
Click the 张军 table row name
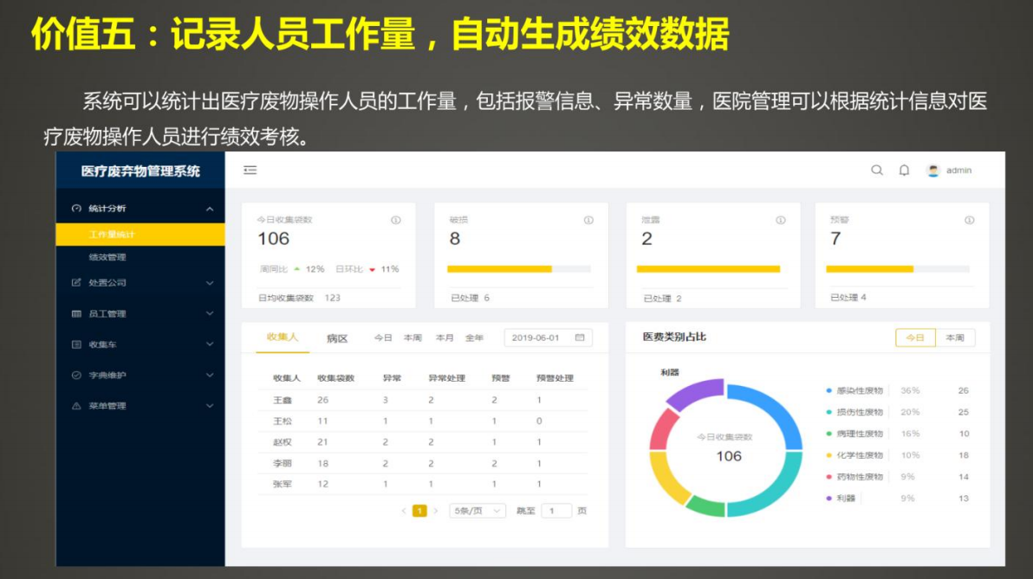(x=283, y=485)
